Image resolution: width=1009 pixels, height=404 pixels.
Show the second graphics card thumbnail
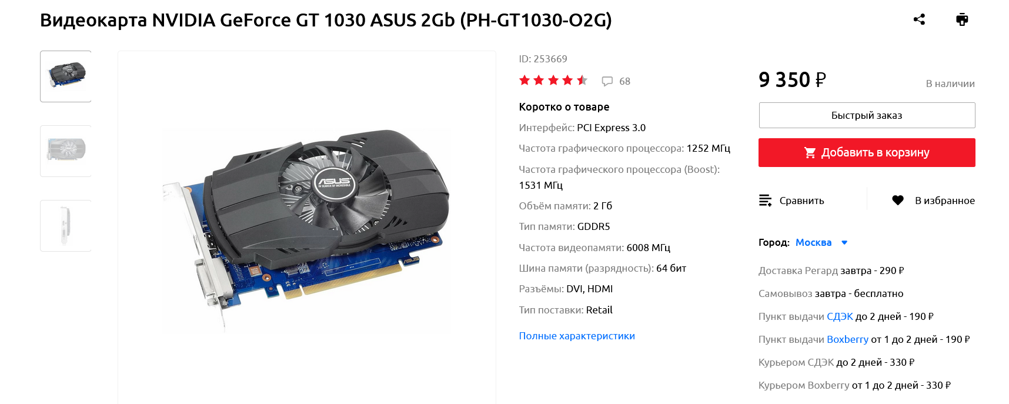coord(66,151)
